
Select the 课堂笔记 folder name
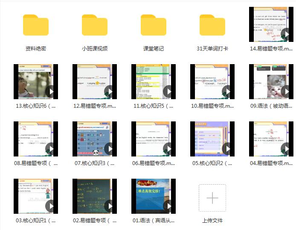[x=154, y=49]
